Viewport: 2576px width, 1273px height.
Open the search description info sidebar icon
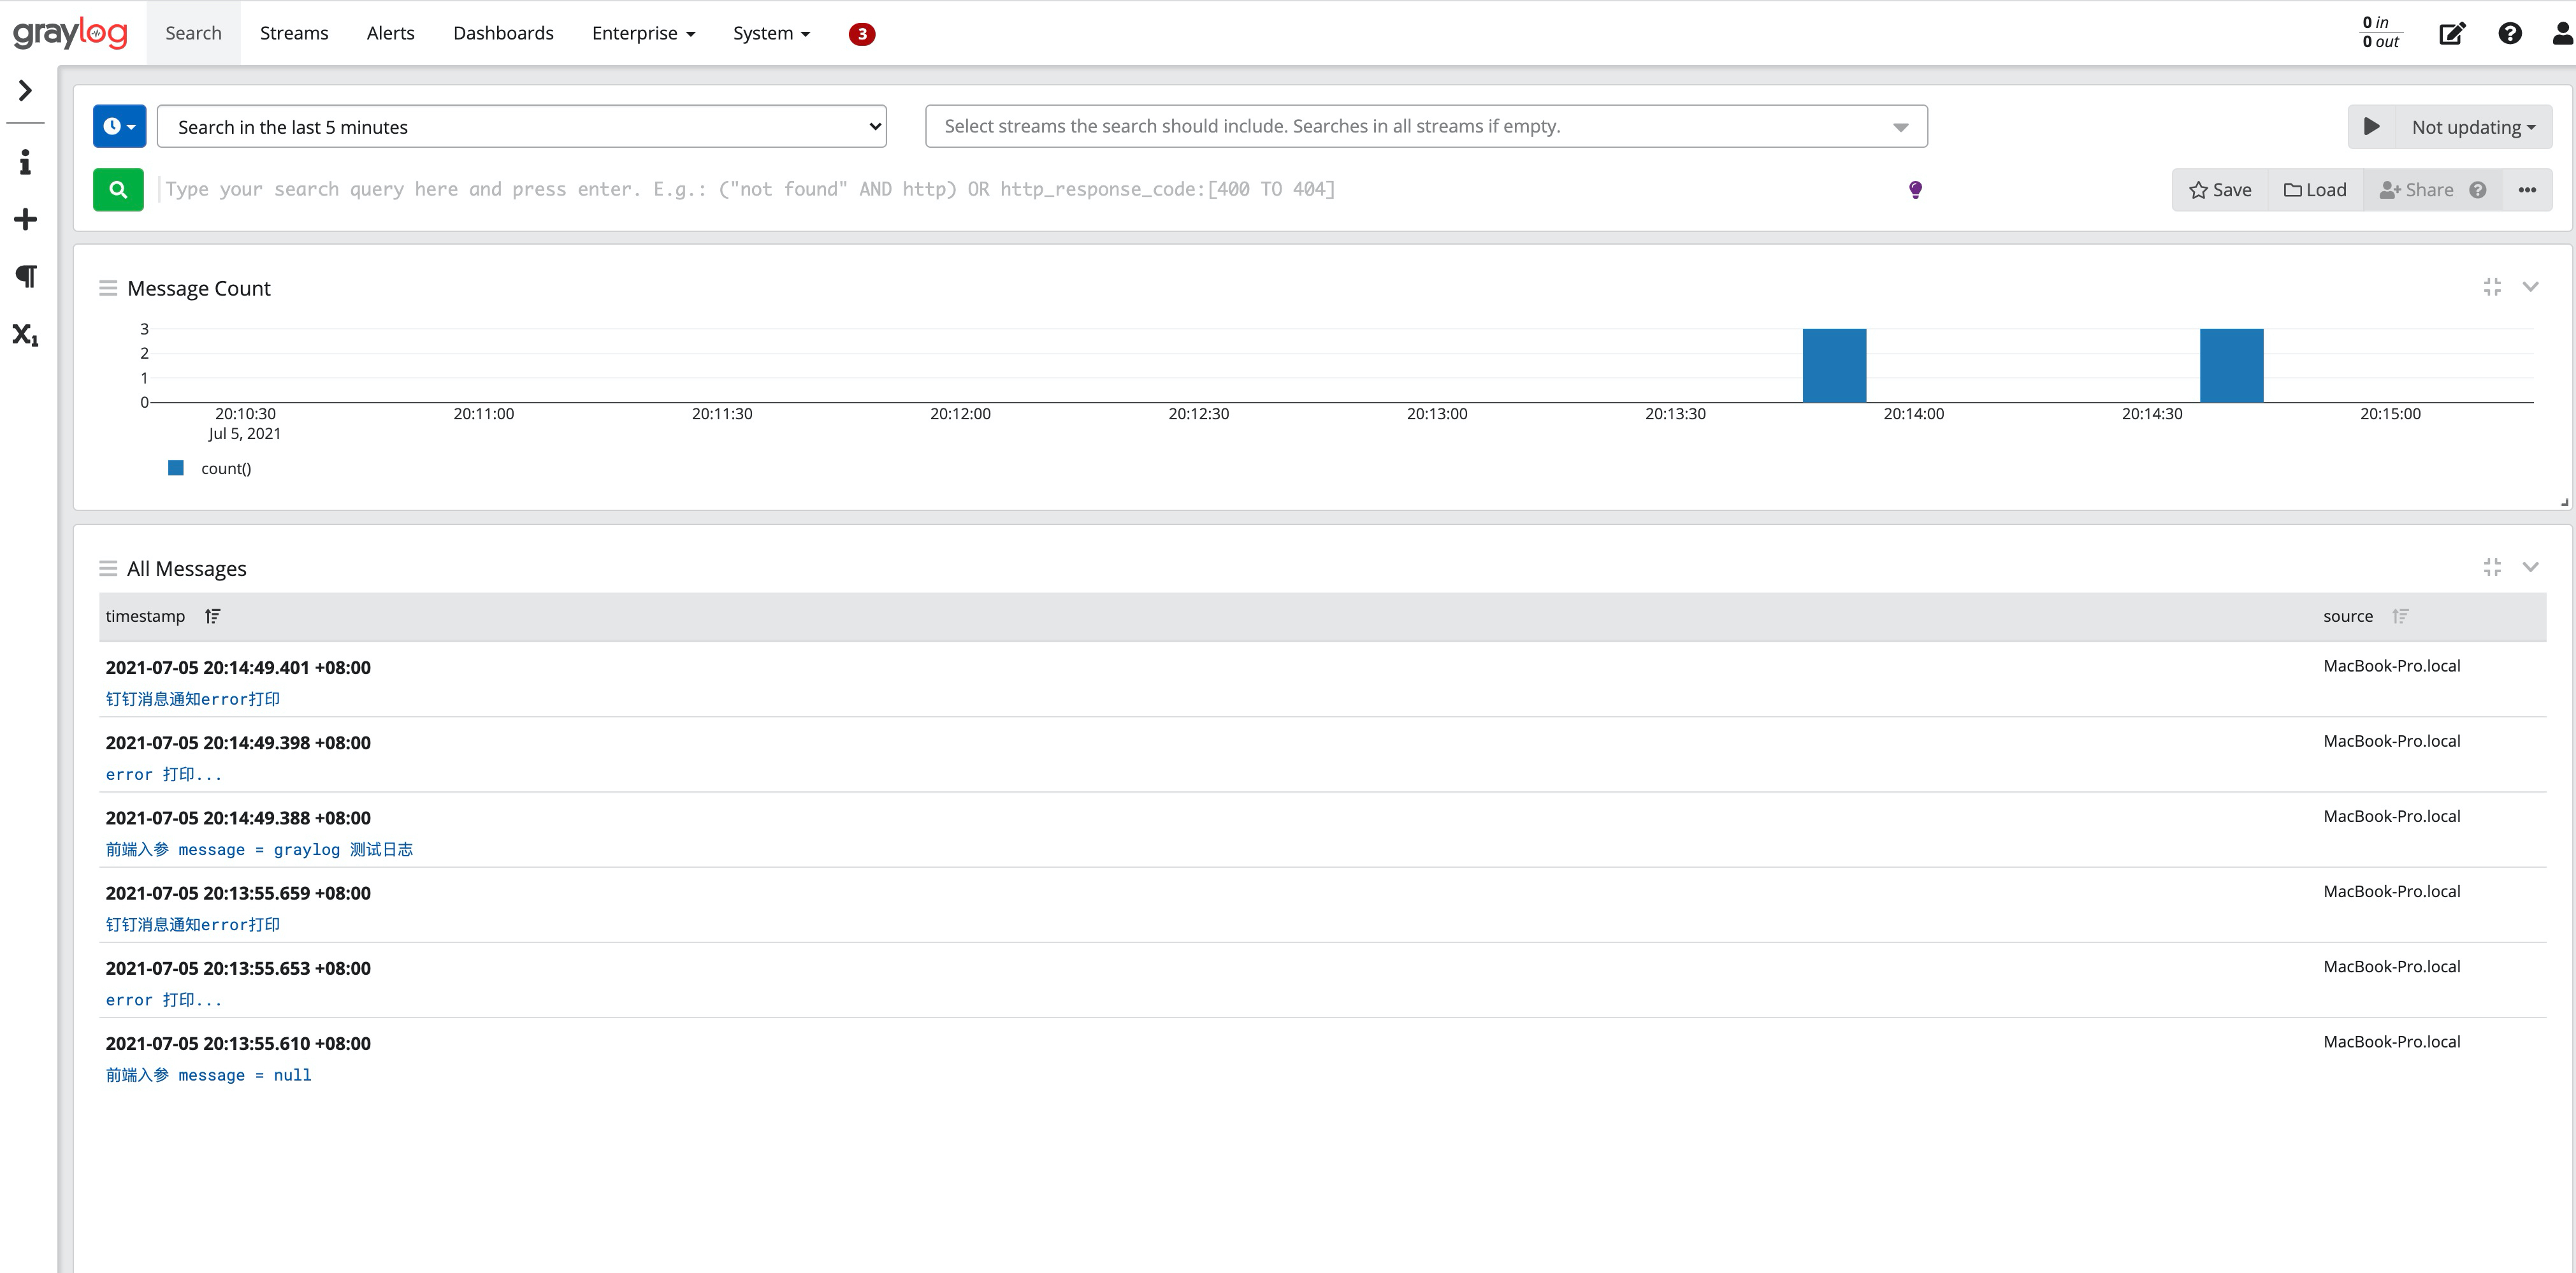click(26, 162)
